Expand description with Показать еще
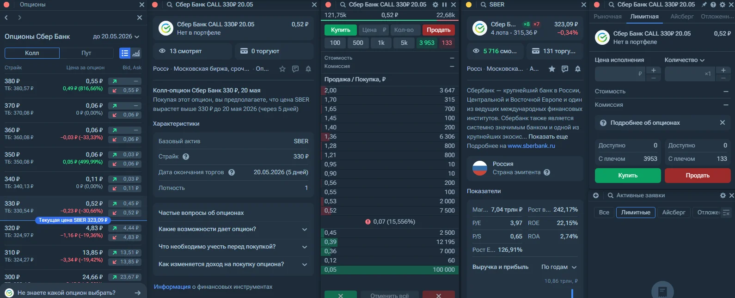 tap(548, 137)
